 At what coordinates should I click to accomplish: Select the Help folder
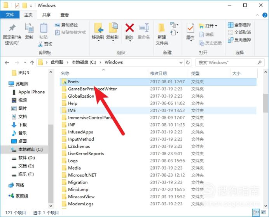158,103
